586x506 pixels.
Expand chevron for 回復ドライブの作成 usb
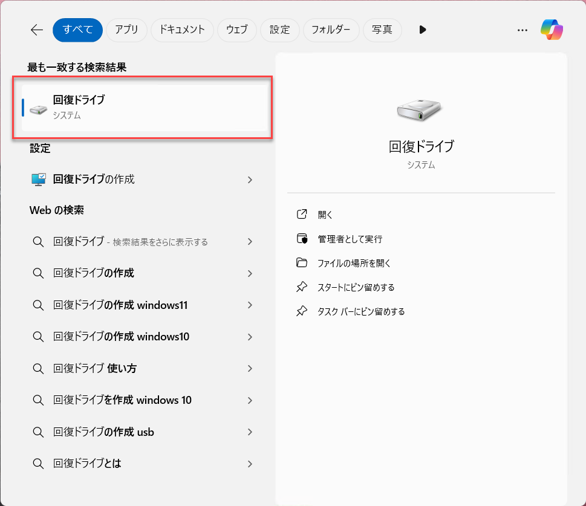[250, 432]
